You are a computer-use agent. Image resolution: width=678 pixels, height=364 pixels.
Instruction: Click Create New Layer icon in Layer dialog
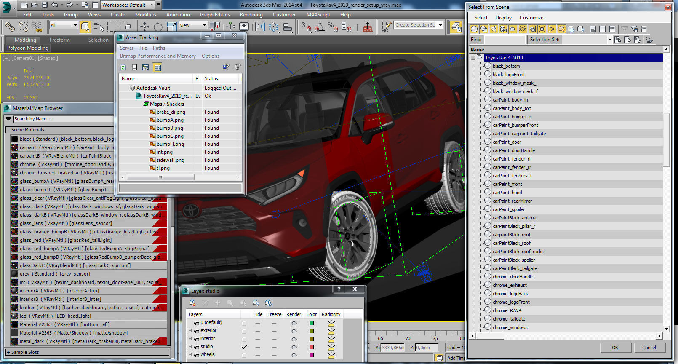[192, 303]
